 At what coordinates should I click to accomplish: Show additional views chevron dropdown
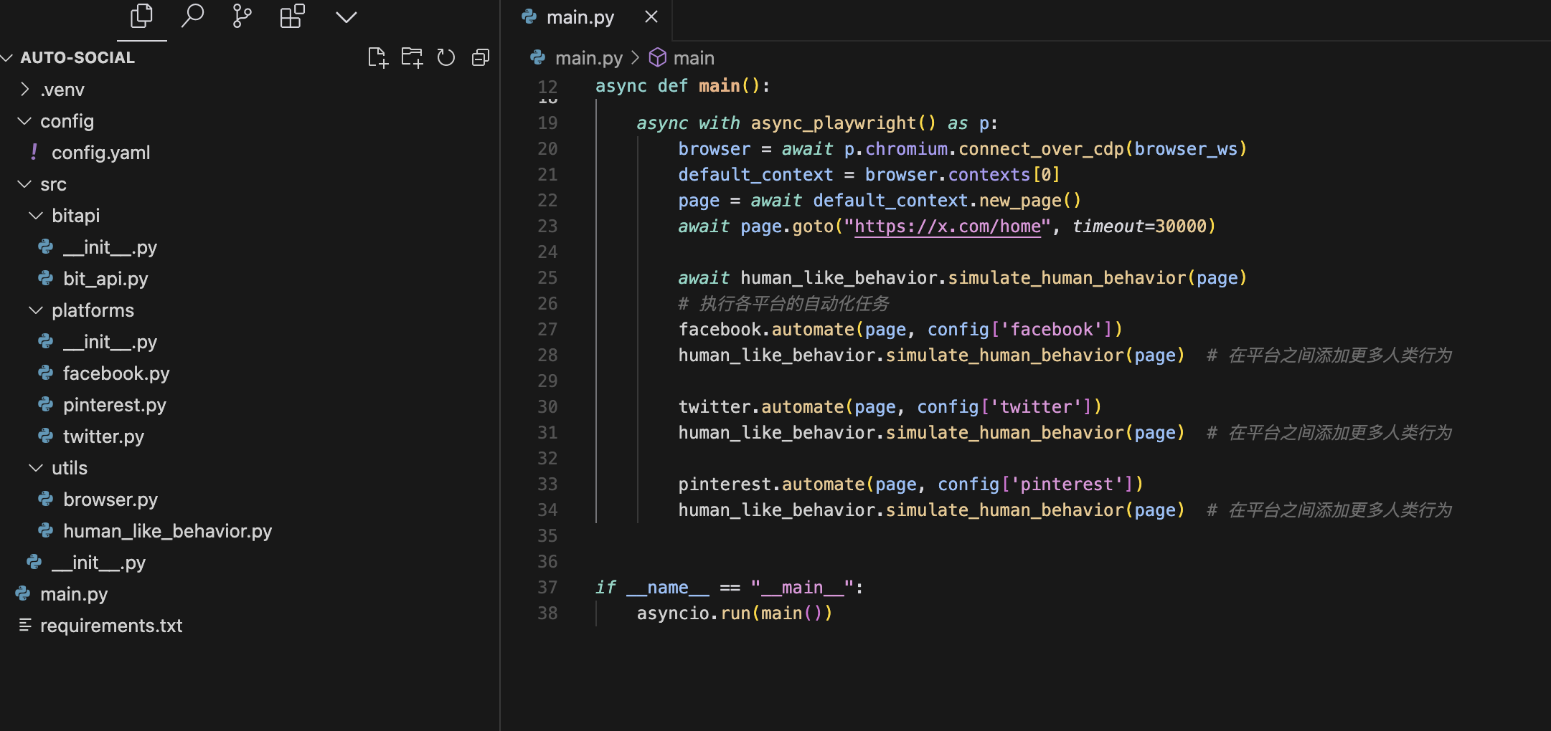[346, 16]
